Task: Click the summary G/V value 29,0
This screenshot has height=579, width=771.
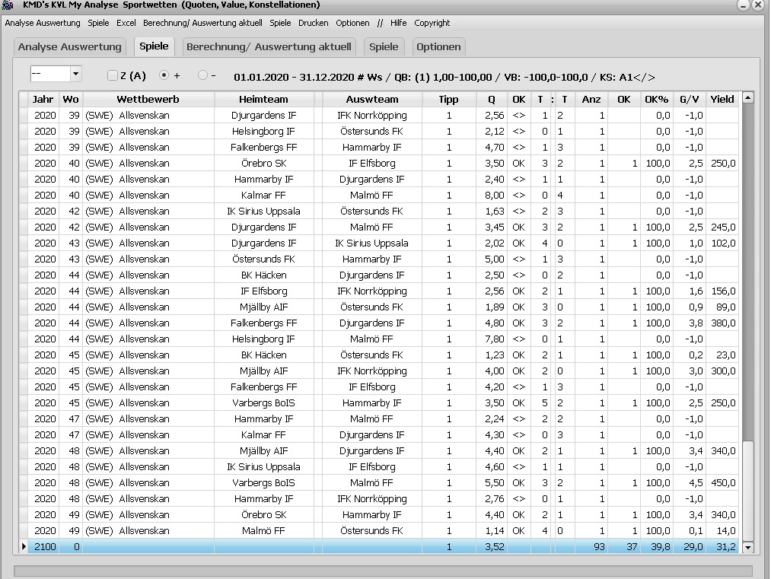Action: [690, 546]
